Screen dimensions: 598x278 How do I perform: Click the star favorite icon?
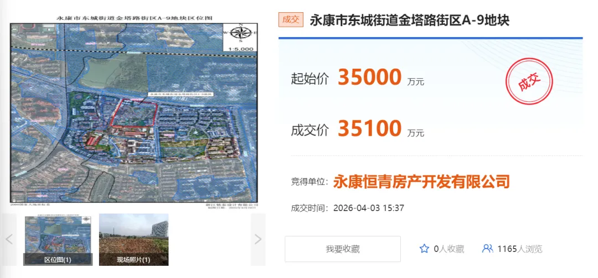424,249
